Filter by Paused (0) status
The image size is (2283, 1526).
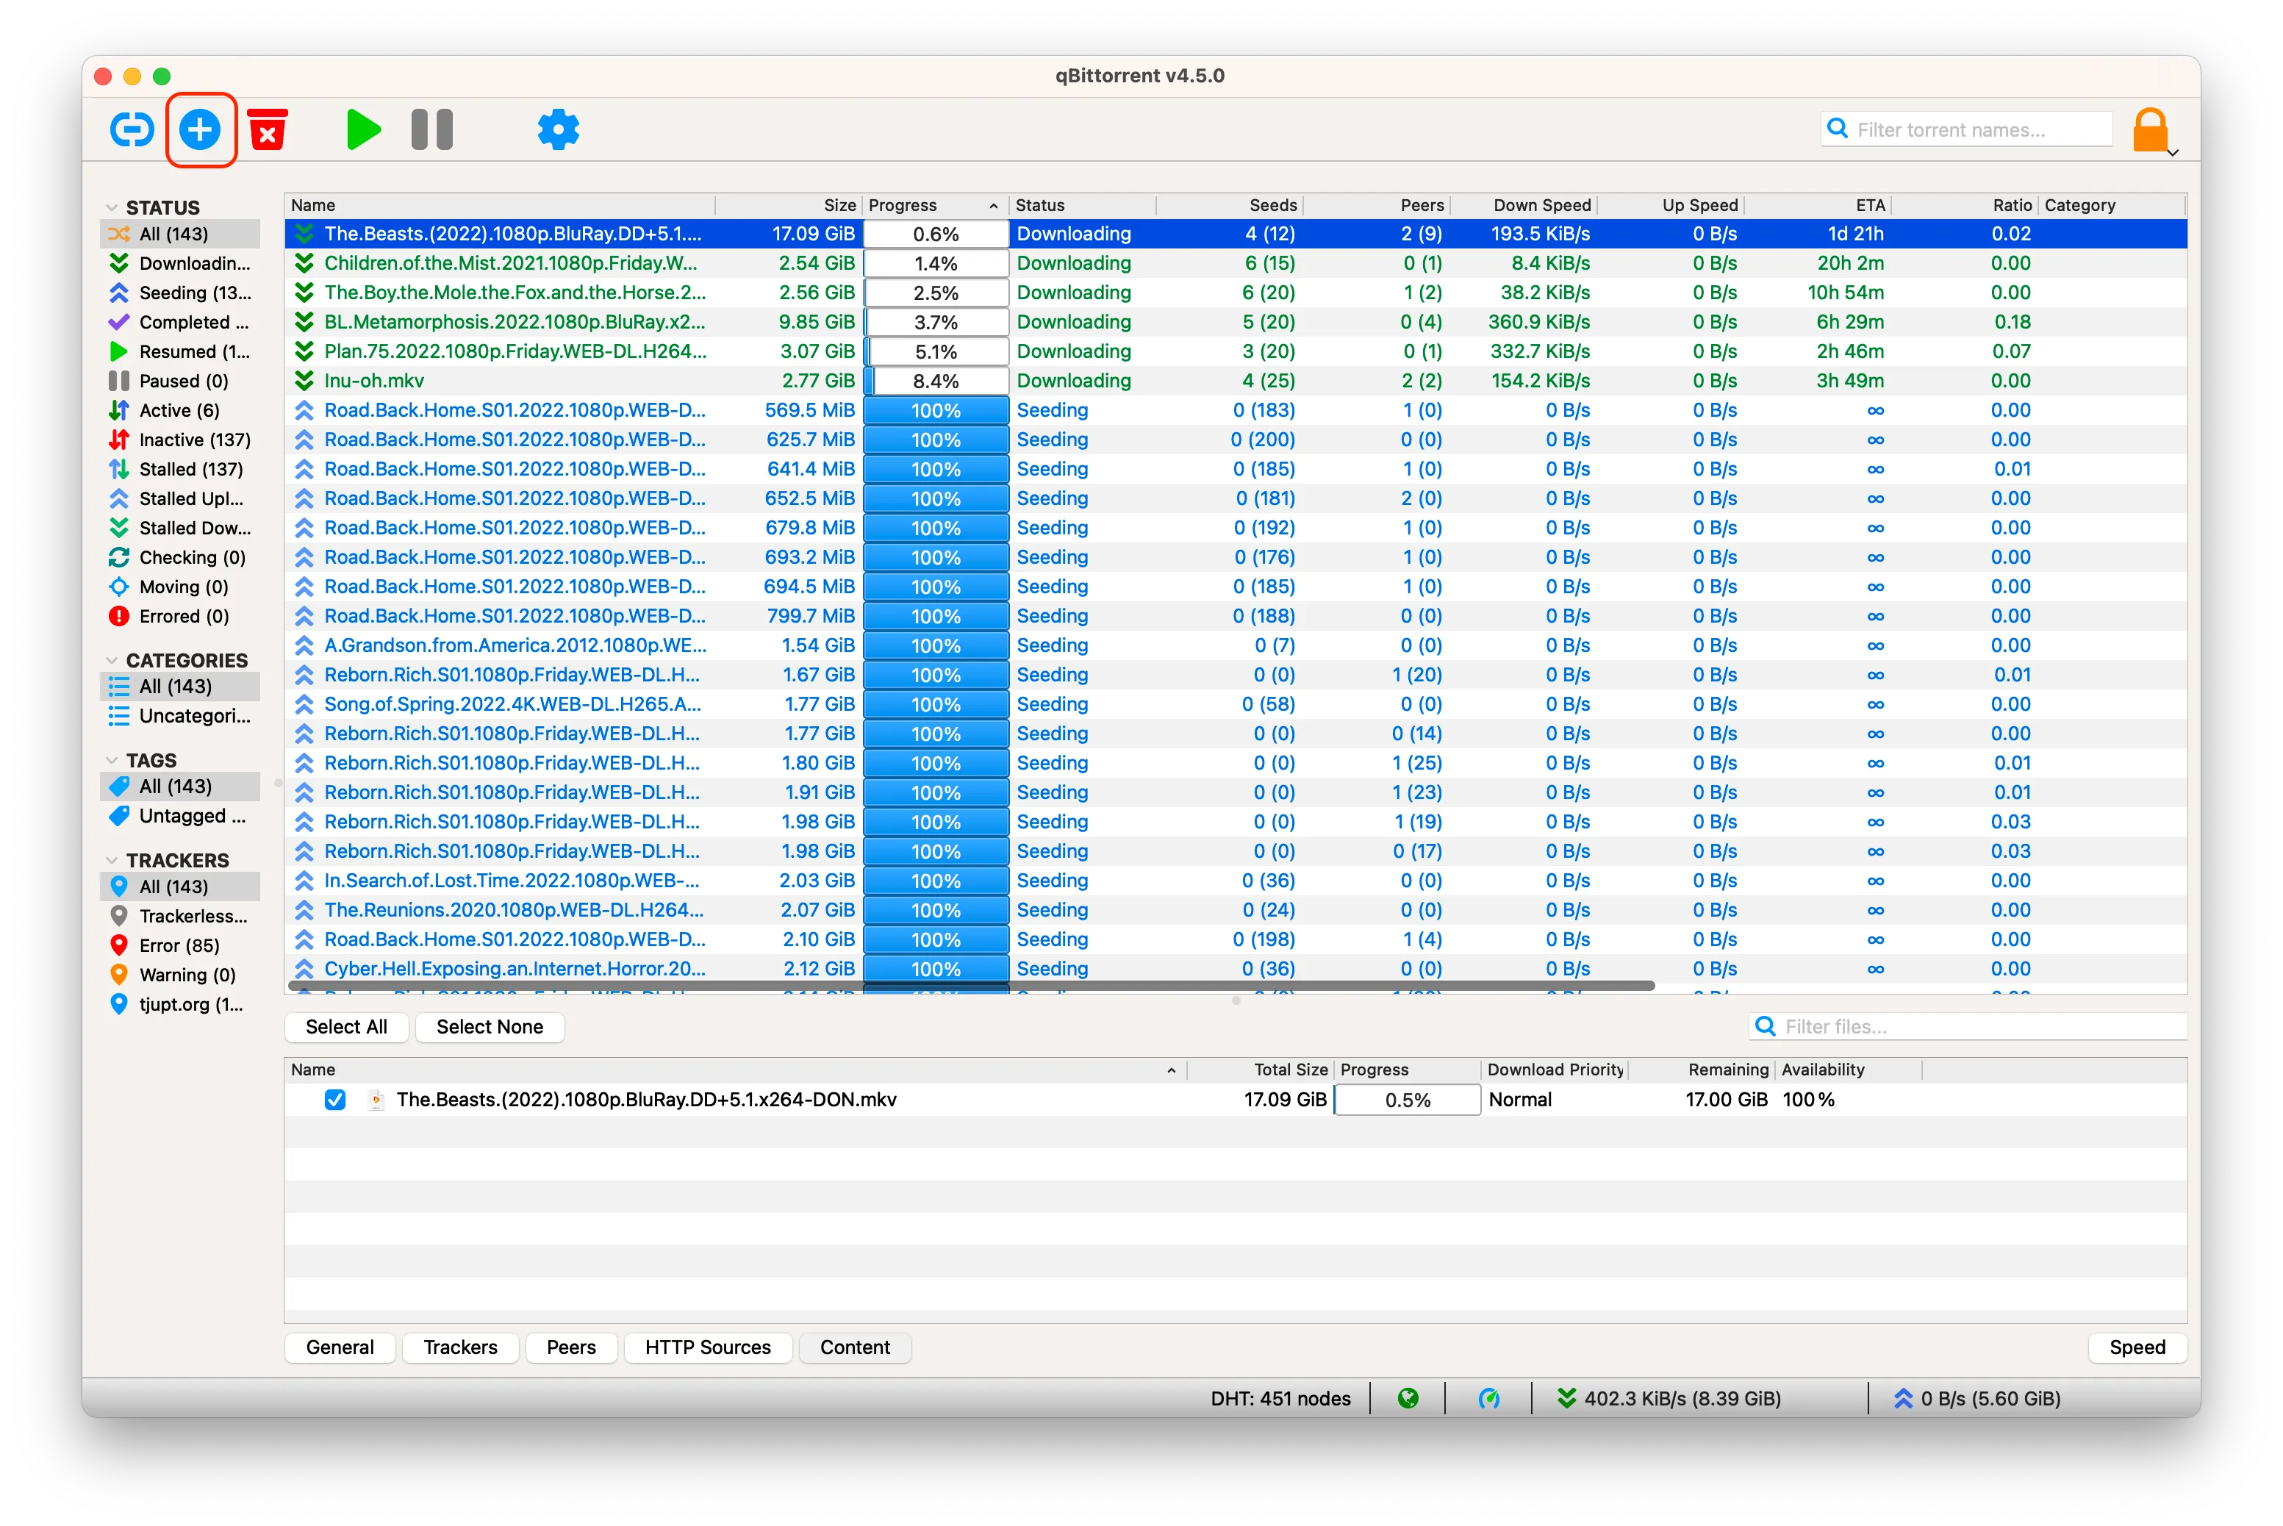[180, 381]
